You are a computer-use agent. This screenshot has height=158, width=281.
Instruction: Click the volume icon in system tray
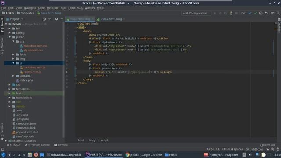(250, 154)
